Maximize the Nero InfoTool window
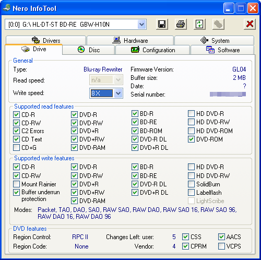This screenshot has height=260, width=261. tap(241, 8)
